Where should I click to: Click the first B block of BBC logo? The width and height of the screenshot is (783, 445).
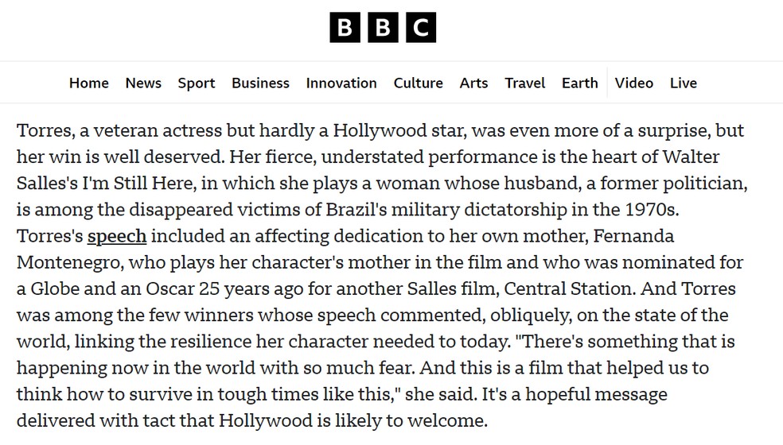[x=345, y=28]
